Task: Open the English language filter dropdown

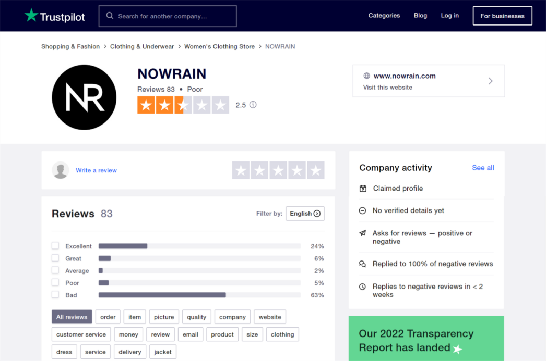Action: coord(305,214)
